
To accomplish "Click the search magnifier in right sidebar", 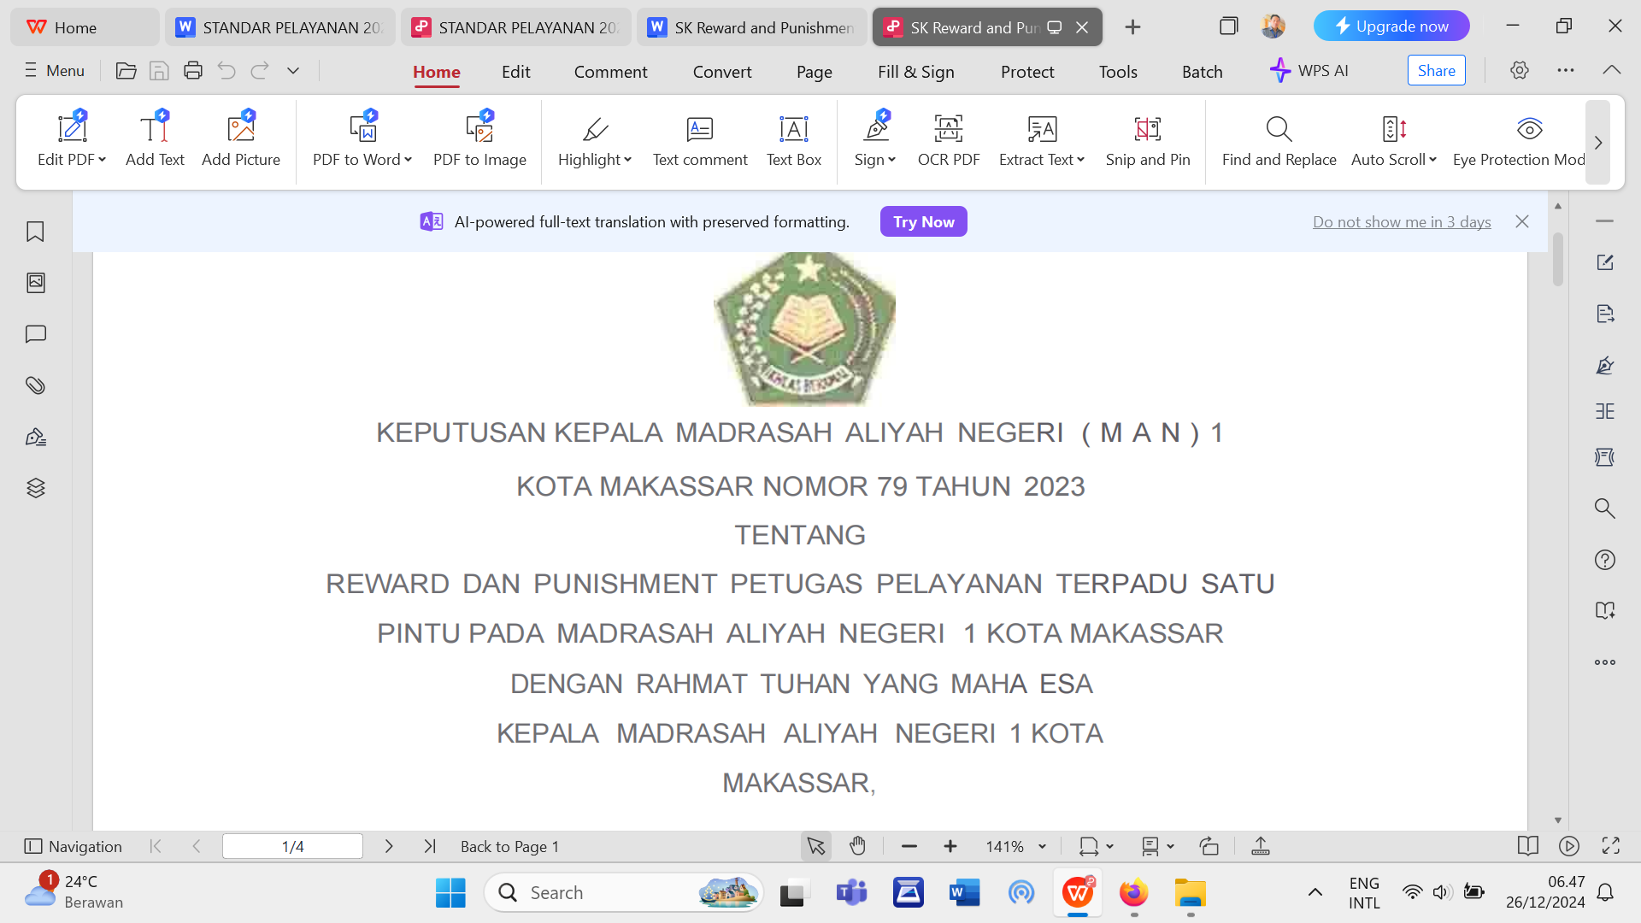I will 1605,509.
